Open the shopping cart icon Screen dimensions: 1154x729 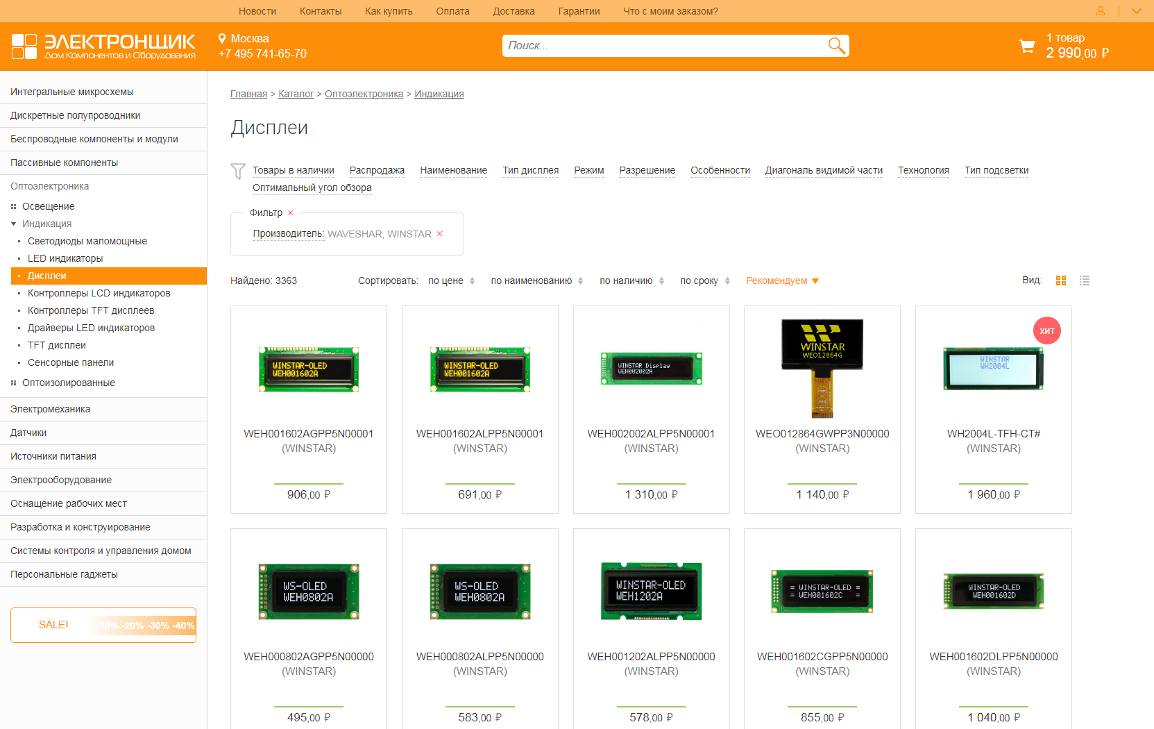(1026, 47)
